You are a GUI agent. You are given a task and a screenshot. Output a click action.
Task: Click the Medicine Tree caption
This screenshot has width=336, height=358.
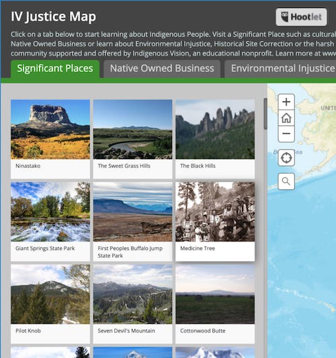198,249
